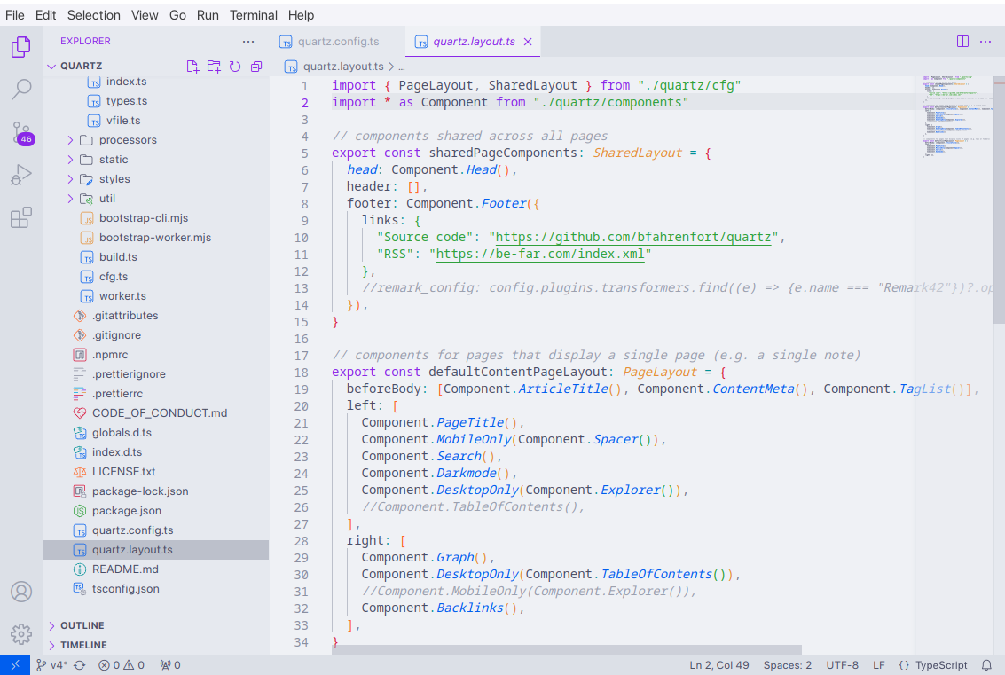Viewport: 1005px width, 675px height.
Task: Click the New File icon in explorer
Action: pyautogui.click(x=192, y=67)
